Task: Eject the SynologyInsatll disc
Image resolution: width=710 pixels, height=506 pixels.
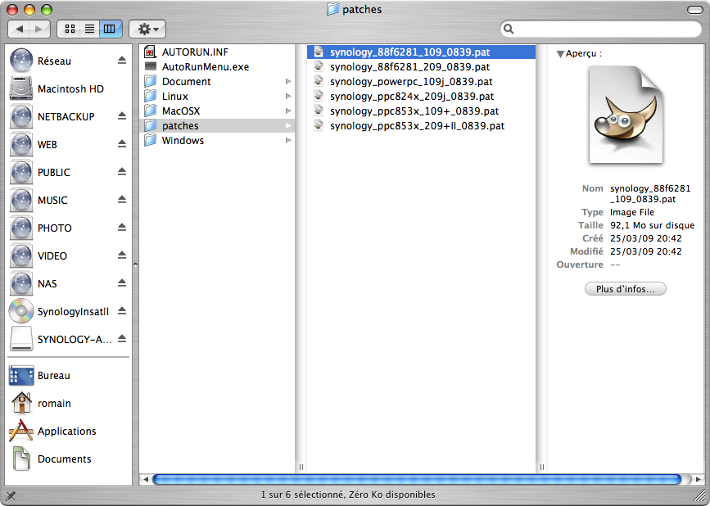Action: [122, 311]
